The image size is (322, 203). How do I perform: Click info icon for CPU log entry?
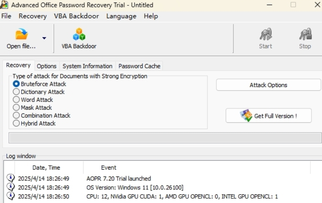[11, 196]
